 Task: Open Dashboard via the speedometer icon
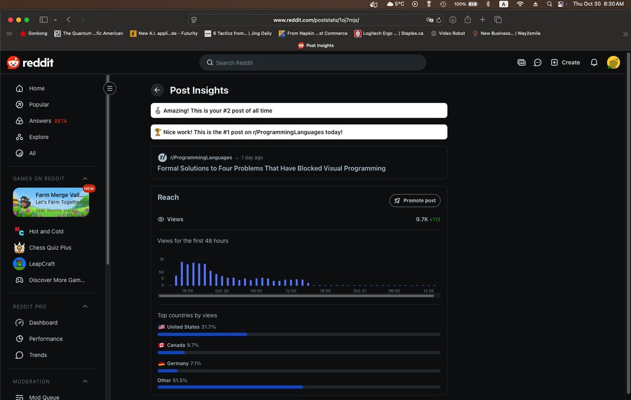[x=19, y=322]
